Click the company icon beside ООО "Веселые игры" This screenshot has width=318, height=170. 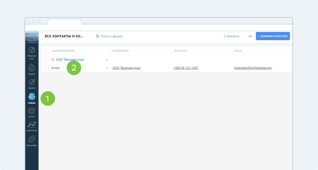(x=53, y=60)
